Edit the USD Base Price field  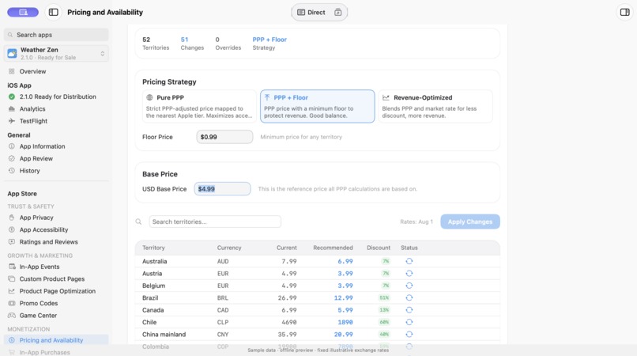pyautogui.click(x=222, y=189)
